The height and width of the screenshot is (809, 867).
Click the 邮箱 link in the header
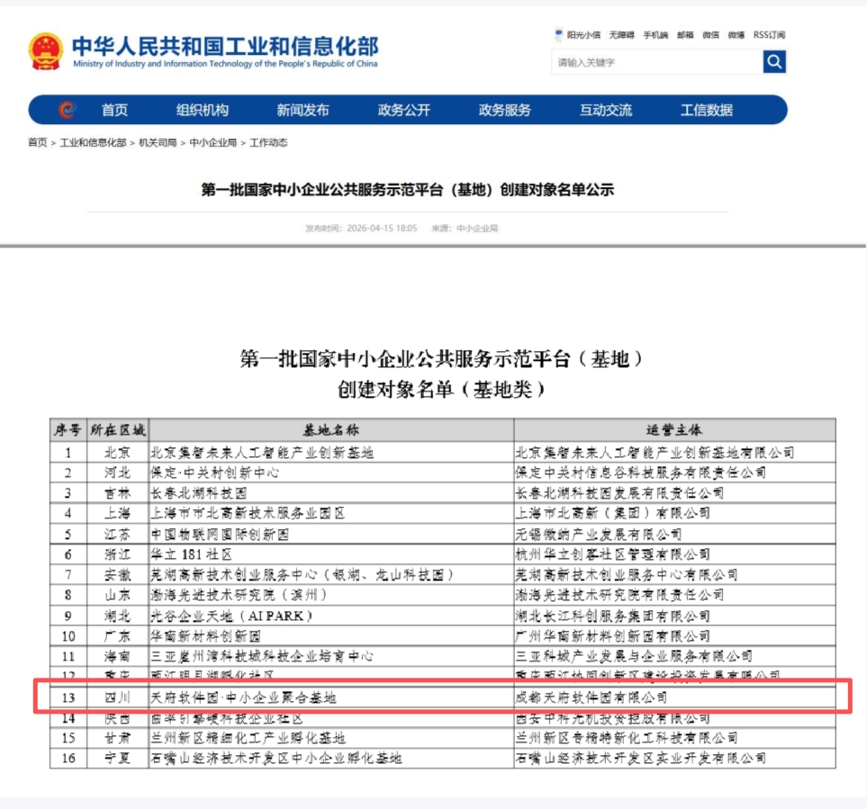point(685,35)
